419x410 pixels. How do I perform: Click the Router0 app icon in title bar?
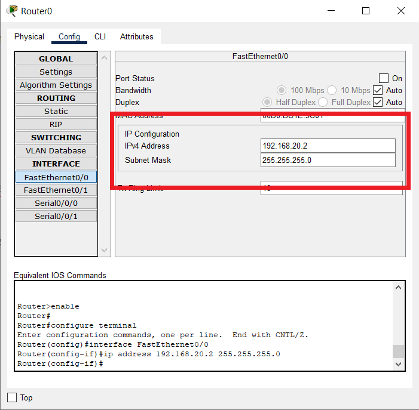point(11,11)
